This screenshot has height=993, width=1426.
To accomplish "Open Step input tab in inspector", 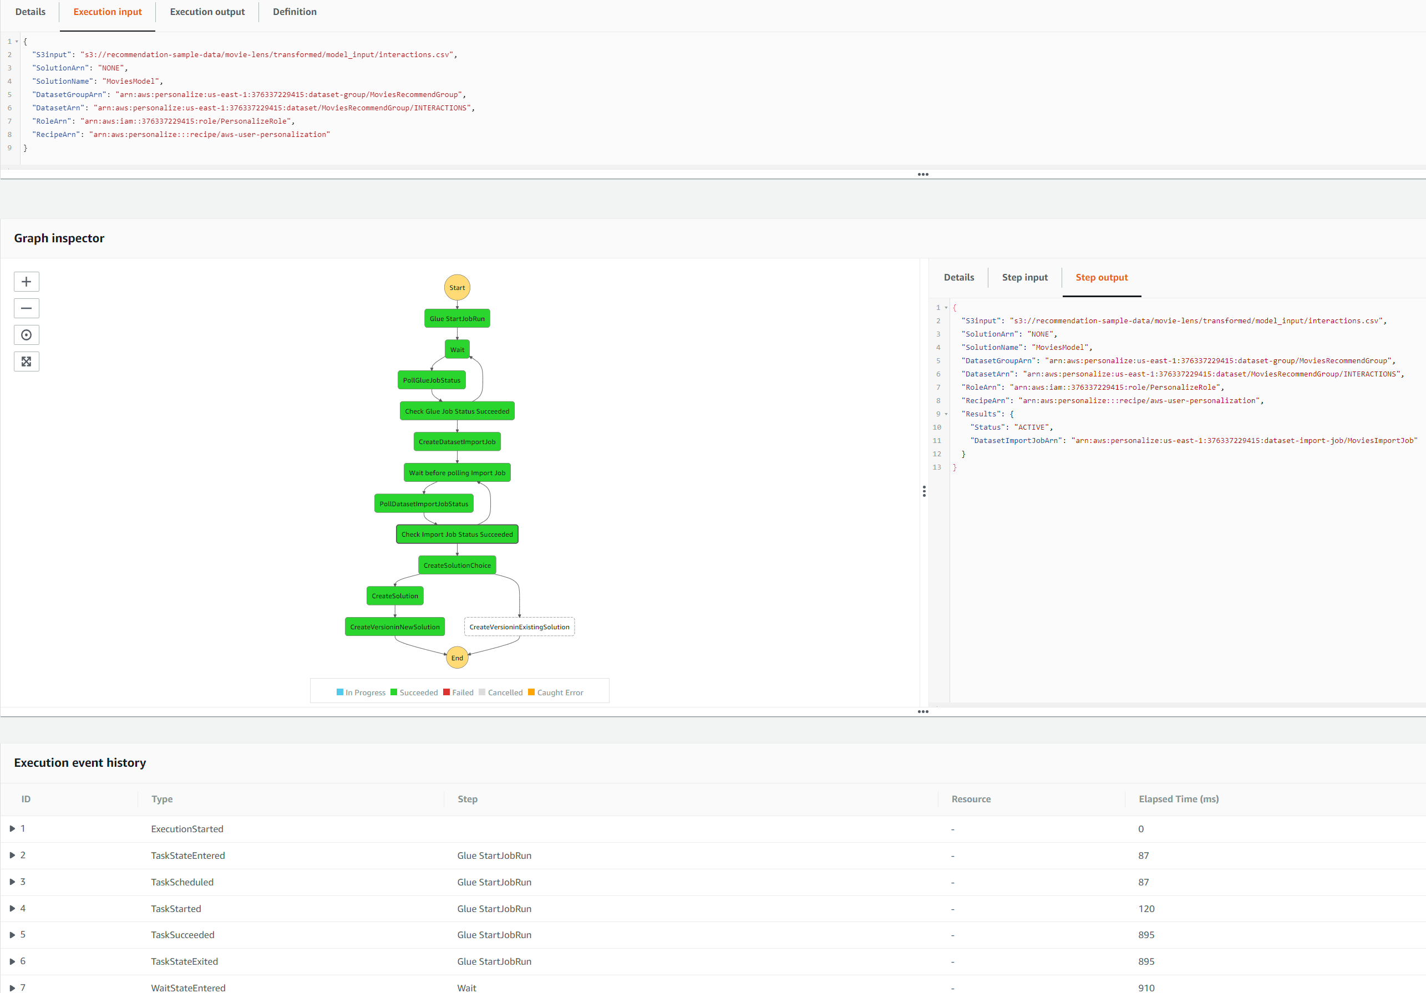I will 1024,278.
